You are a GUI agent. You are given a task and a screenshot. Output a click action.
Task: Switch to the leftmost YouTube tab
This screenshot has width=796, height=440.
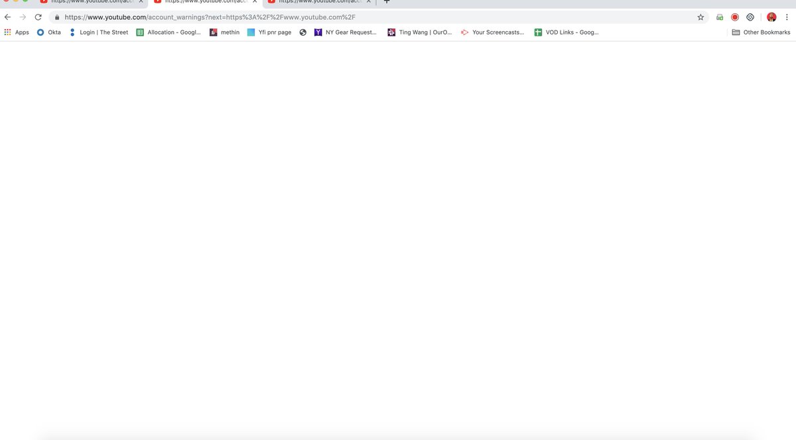[91, 2]
